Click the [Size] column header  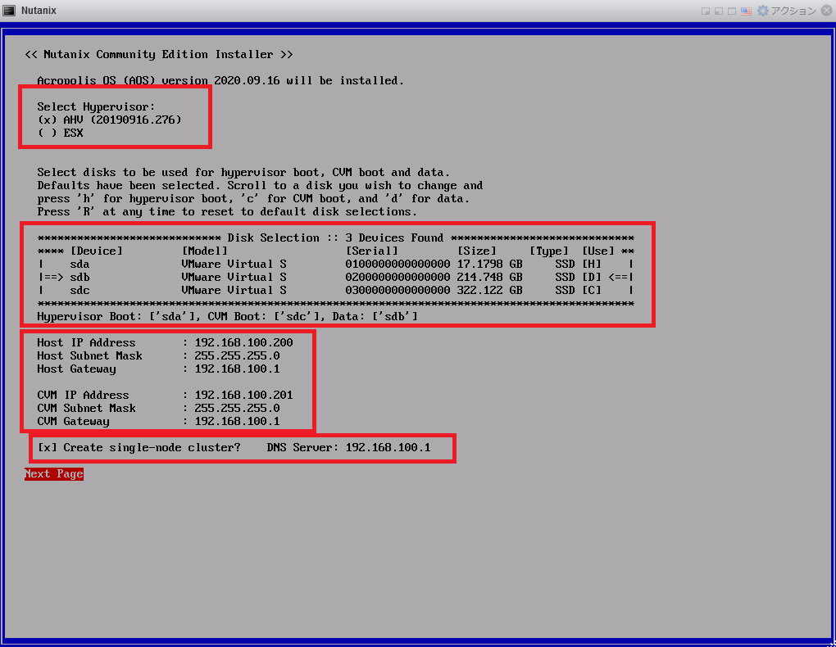pyautogui.click(x=477, y=251)
